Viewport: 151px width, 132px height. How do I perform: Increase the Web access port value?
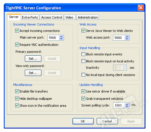coord(127,37)
